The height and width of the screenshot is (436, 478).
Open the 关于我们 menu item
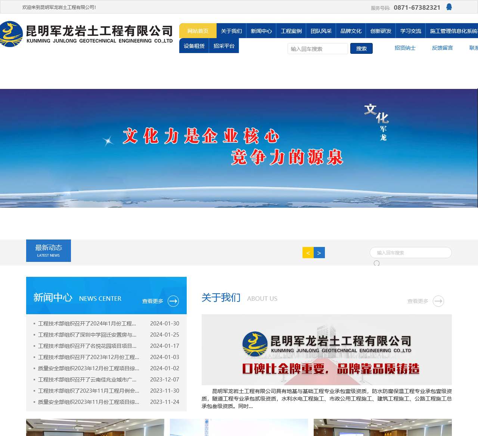point(232,31)
